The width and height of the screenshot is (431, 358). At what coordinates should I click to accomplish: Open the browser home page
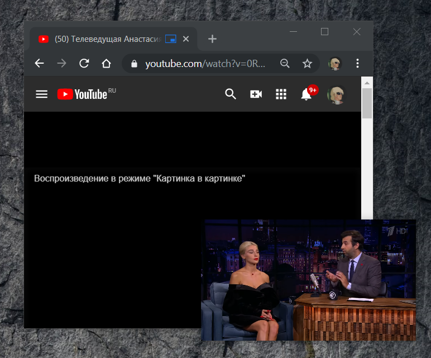click(x=107, y=64)
